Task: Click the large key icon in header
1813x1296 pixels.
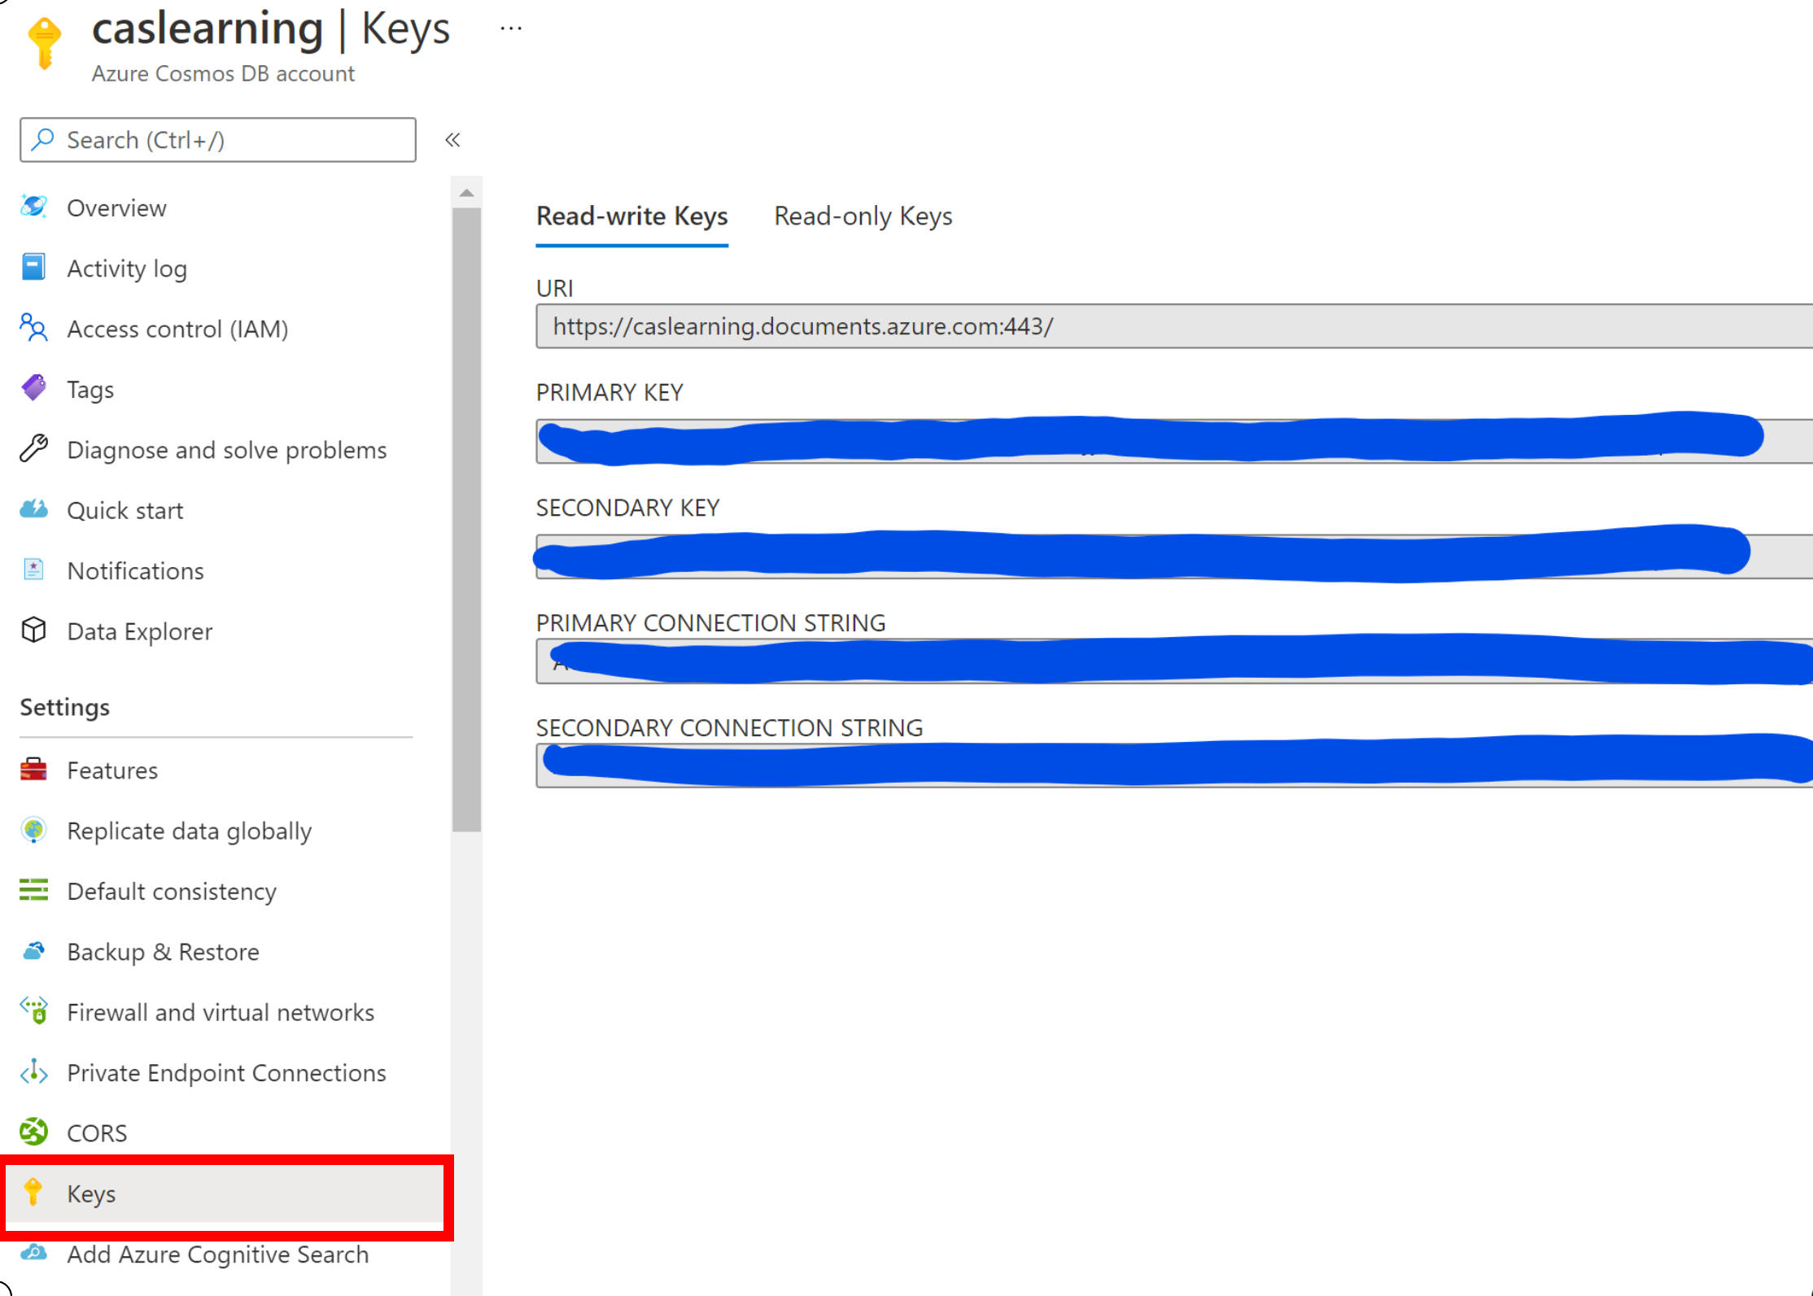Action: [x=45, y=43]
